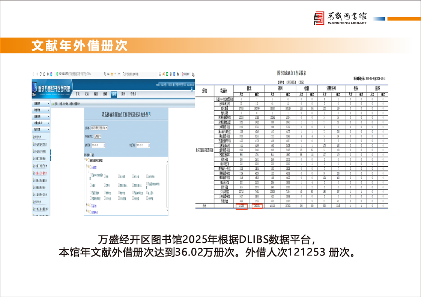Switch to the 流通 navigation tab
421x297 pixels.
(x=114, y=94)
